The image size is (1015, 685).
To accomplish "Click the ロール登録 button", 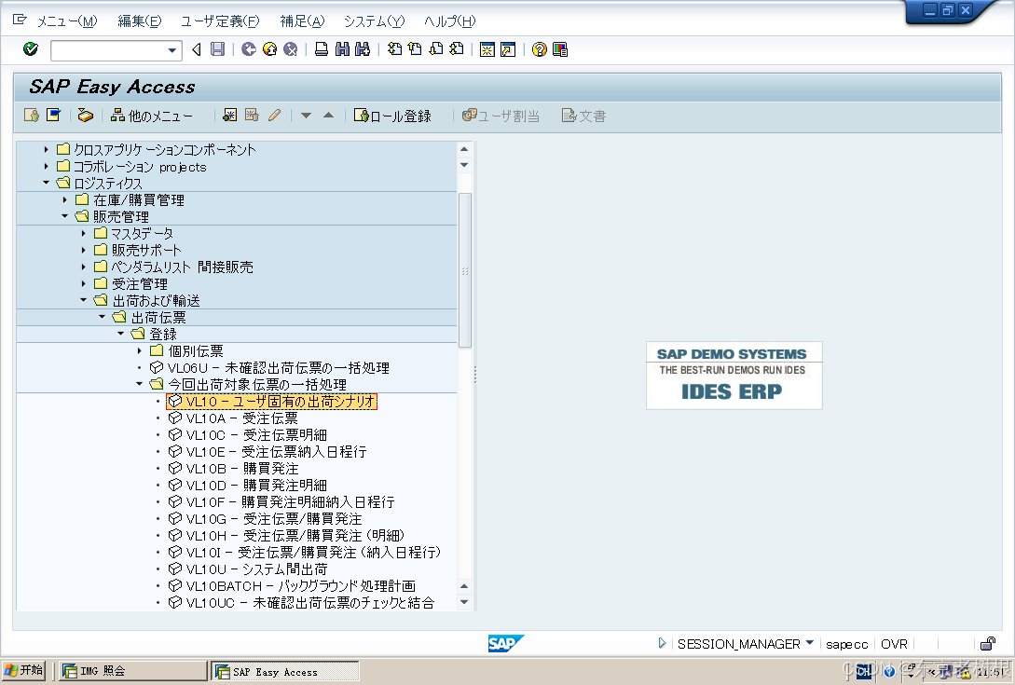I will [392, 116].
